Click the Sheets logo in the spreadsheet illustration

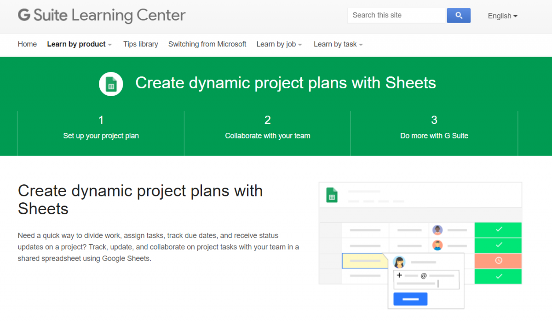[332, 195]
